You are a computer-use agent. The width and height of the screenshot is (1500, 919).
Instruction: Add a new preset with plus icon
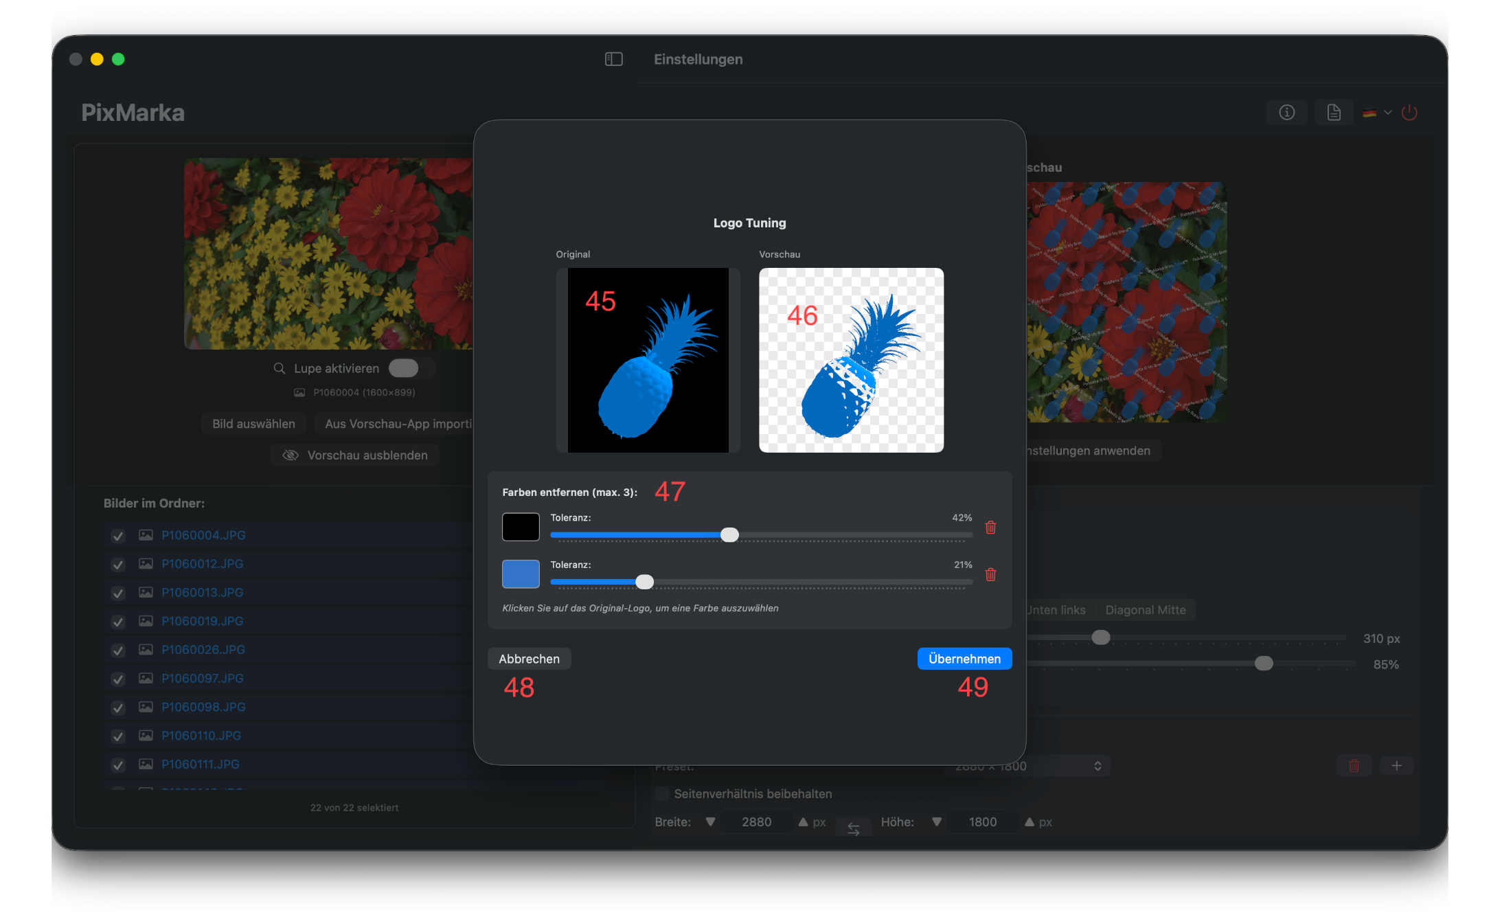pos(1396,766)
